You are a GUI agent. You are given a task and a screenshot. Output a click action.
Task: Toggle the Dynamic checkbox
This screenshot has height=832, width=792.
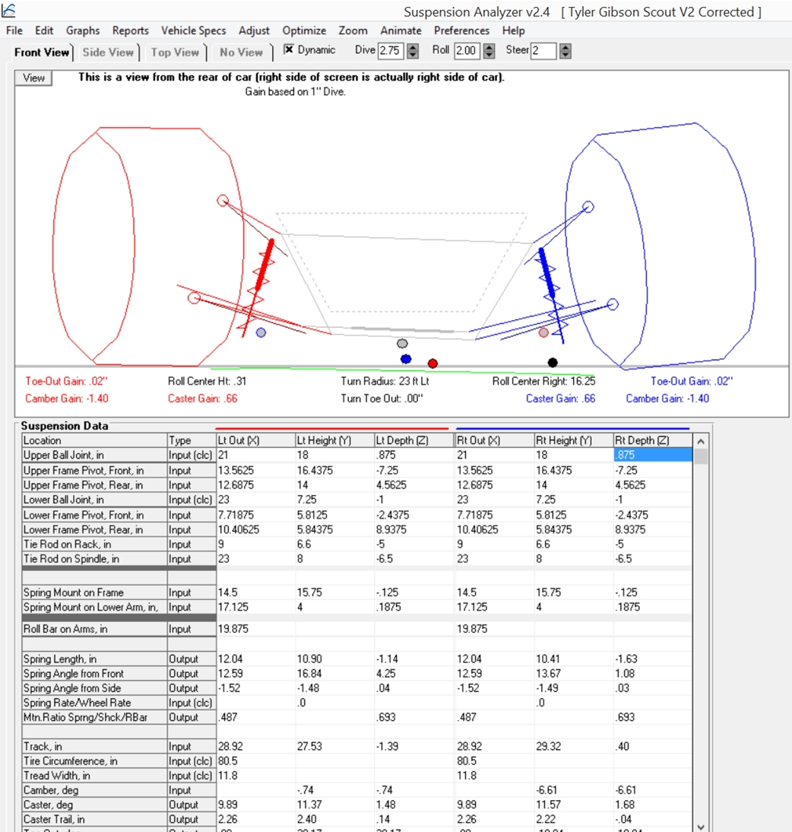click(289, 49)
